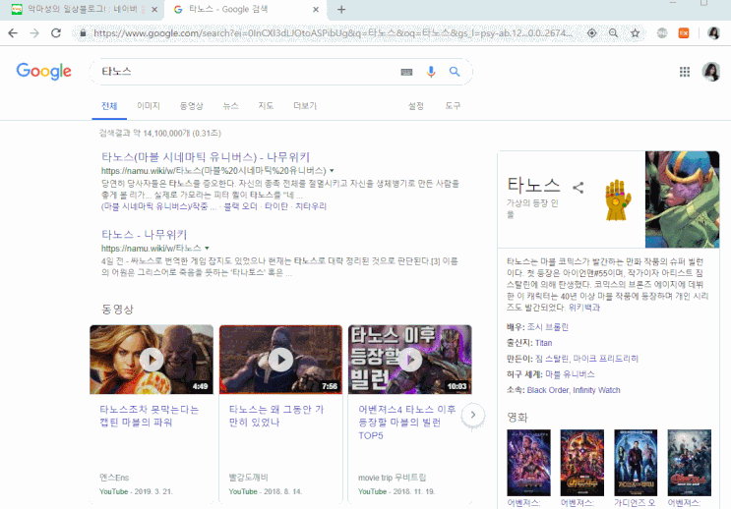Open the 타이탄 sitelink
The width and height of the screenshot is (731, 509).
(276, 206)
